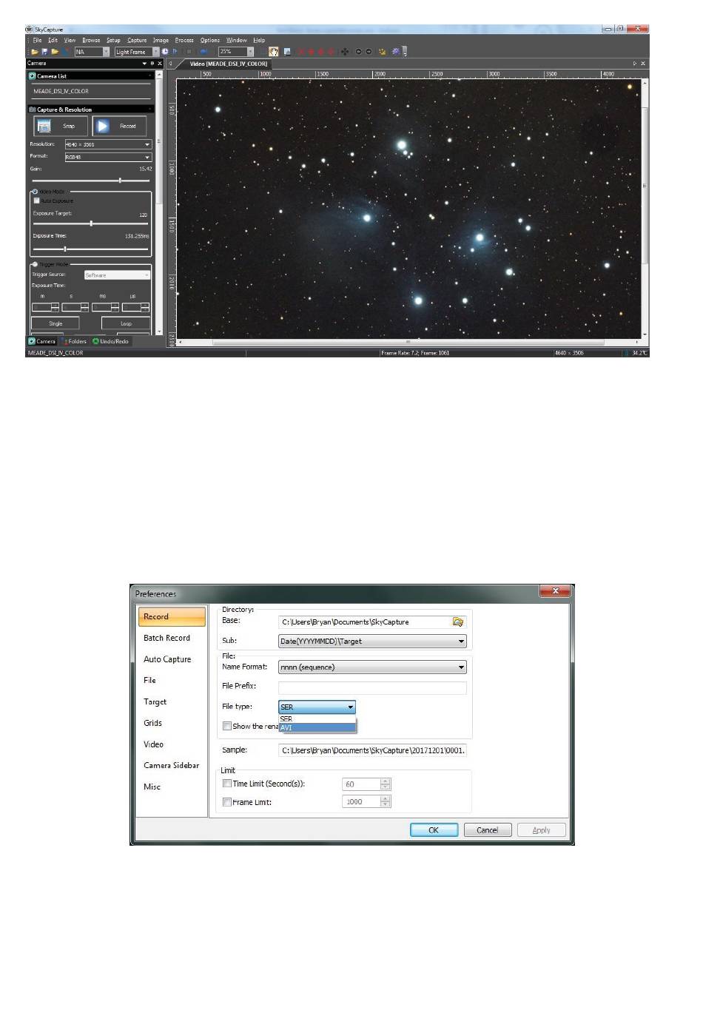Click the Exposure Target slider
703x1010 pixels.
90,223
